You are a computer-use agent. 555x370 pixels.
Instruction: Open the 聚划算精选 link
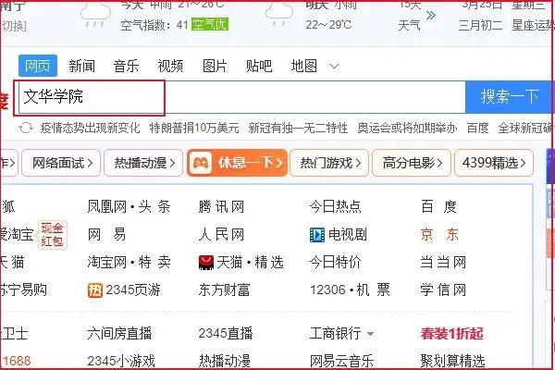[452, 361]
